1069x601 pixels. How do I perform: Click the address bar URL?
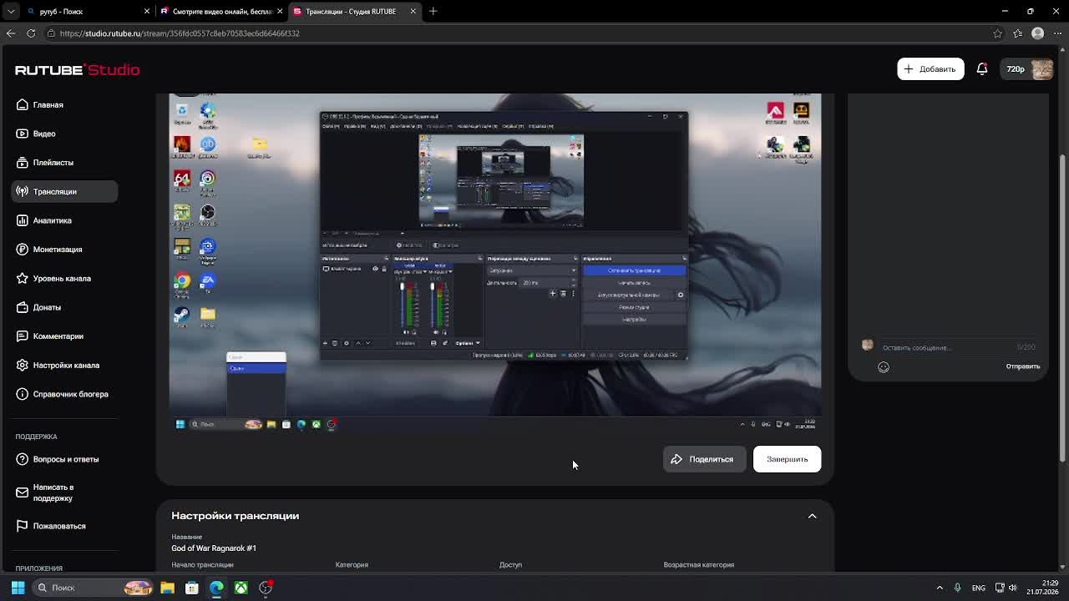[180, 33]
